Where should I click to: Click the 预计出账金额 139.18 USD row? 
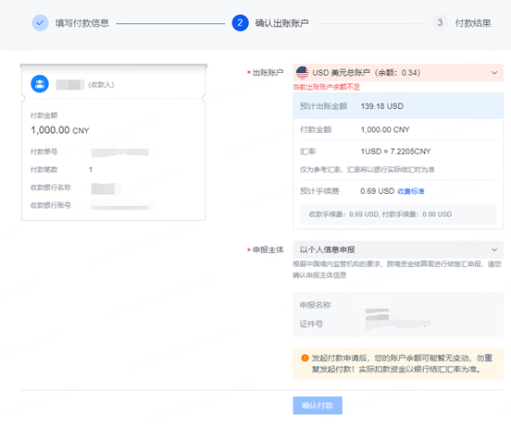pos(398,106)
